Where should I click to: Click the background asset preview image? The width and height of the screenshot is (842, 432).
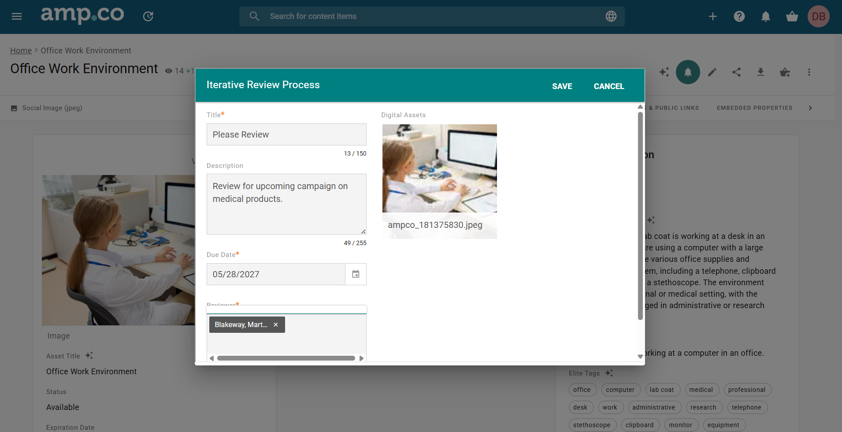[118, 250]
